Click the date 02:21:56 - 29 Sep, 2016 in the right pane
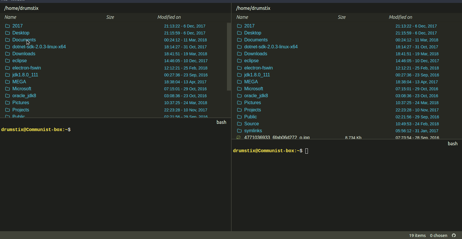The height and width of the screenshot is (239, 462). 417,117
